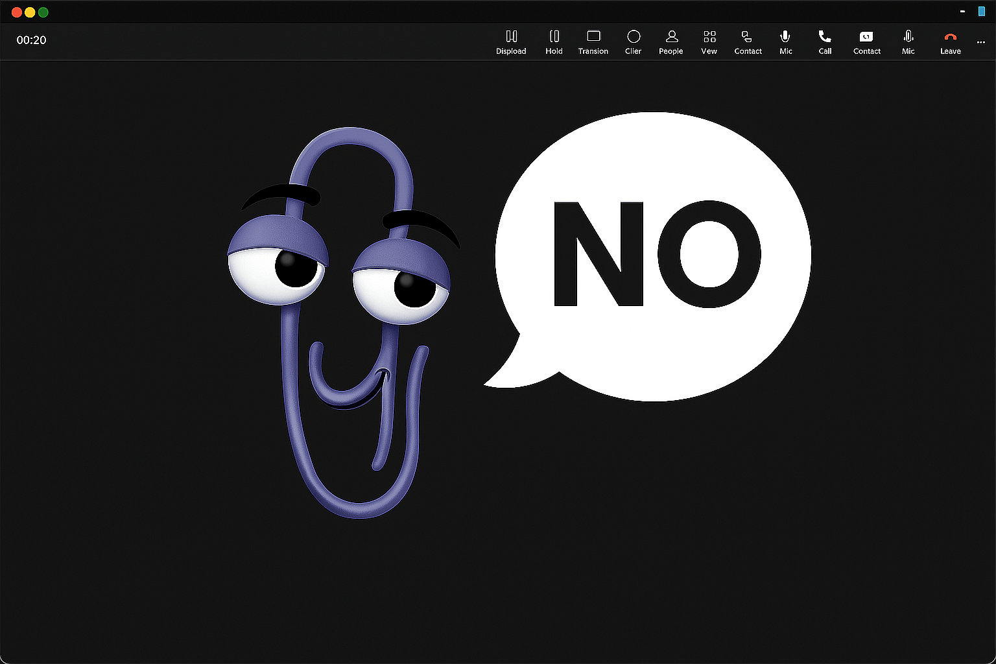
Task: Click the 00:20 call timer
Action: pos(30,40)
